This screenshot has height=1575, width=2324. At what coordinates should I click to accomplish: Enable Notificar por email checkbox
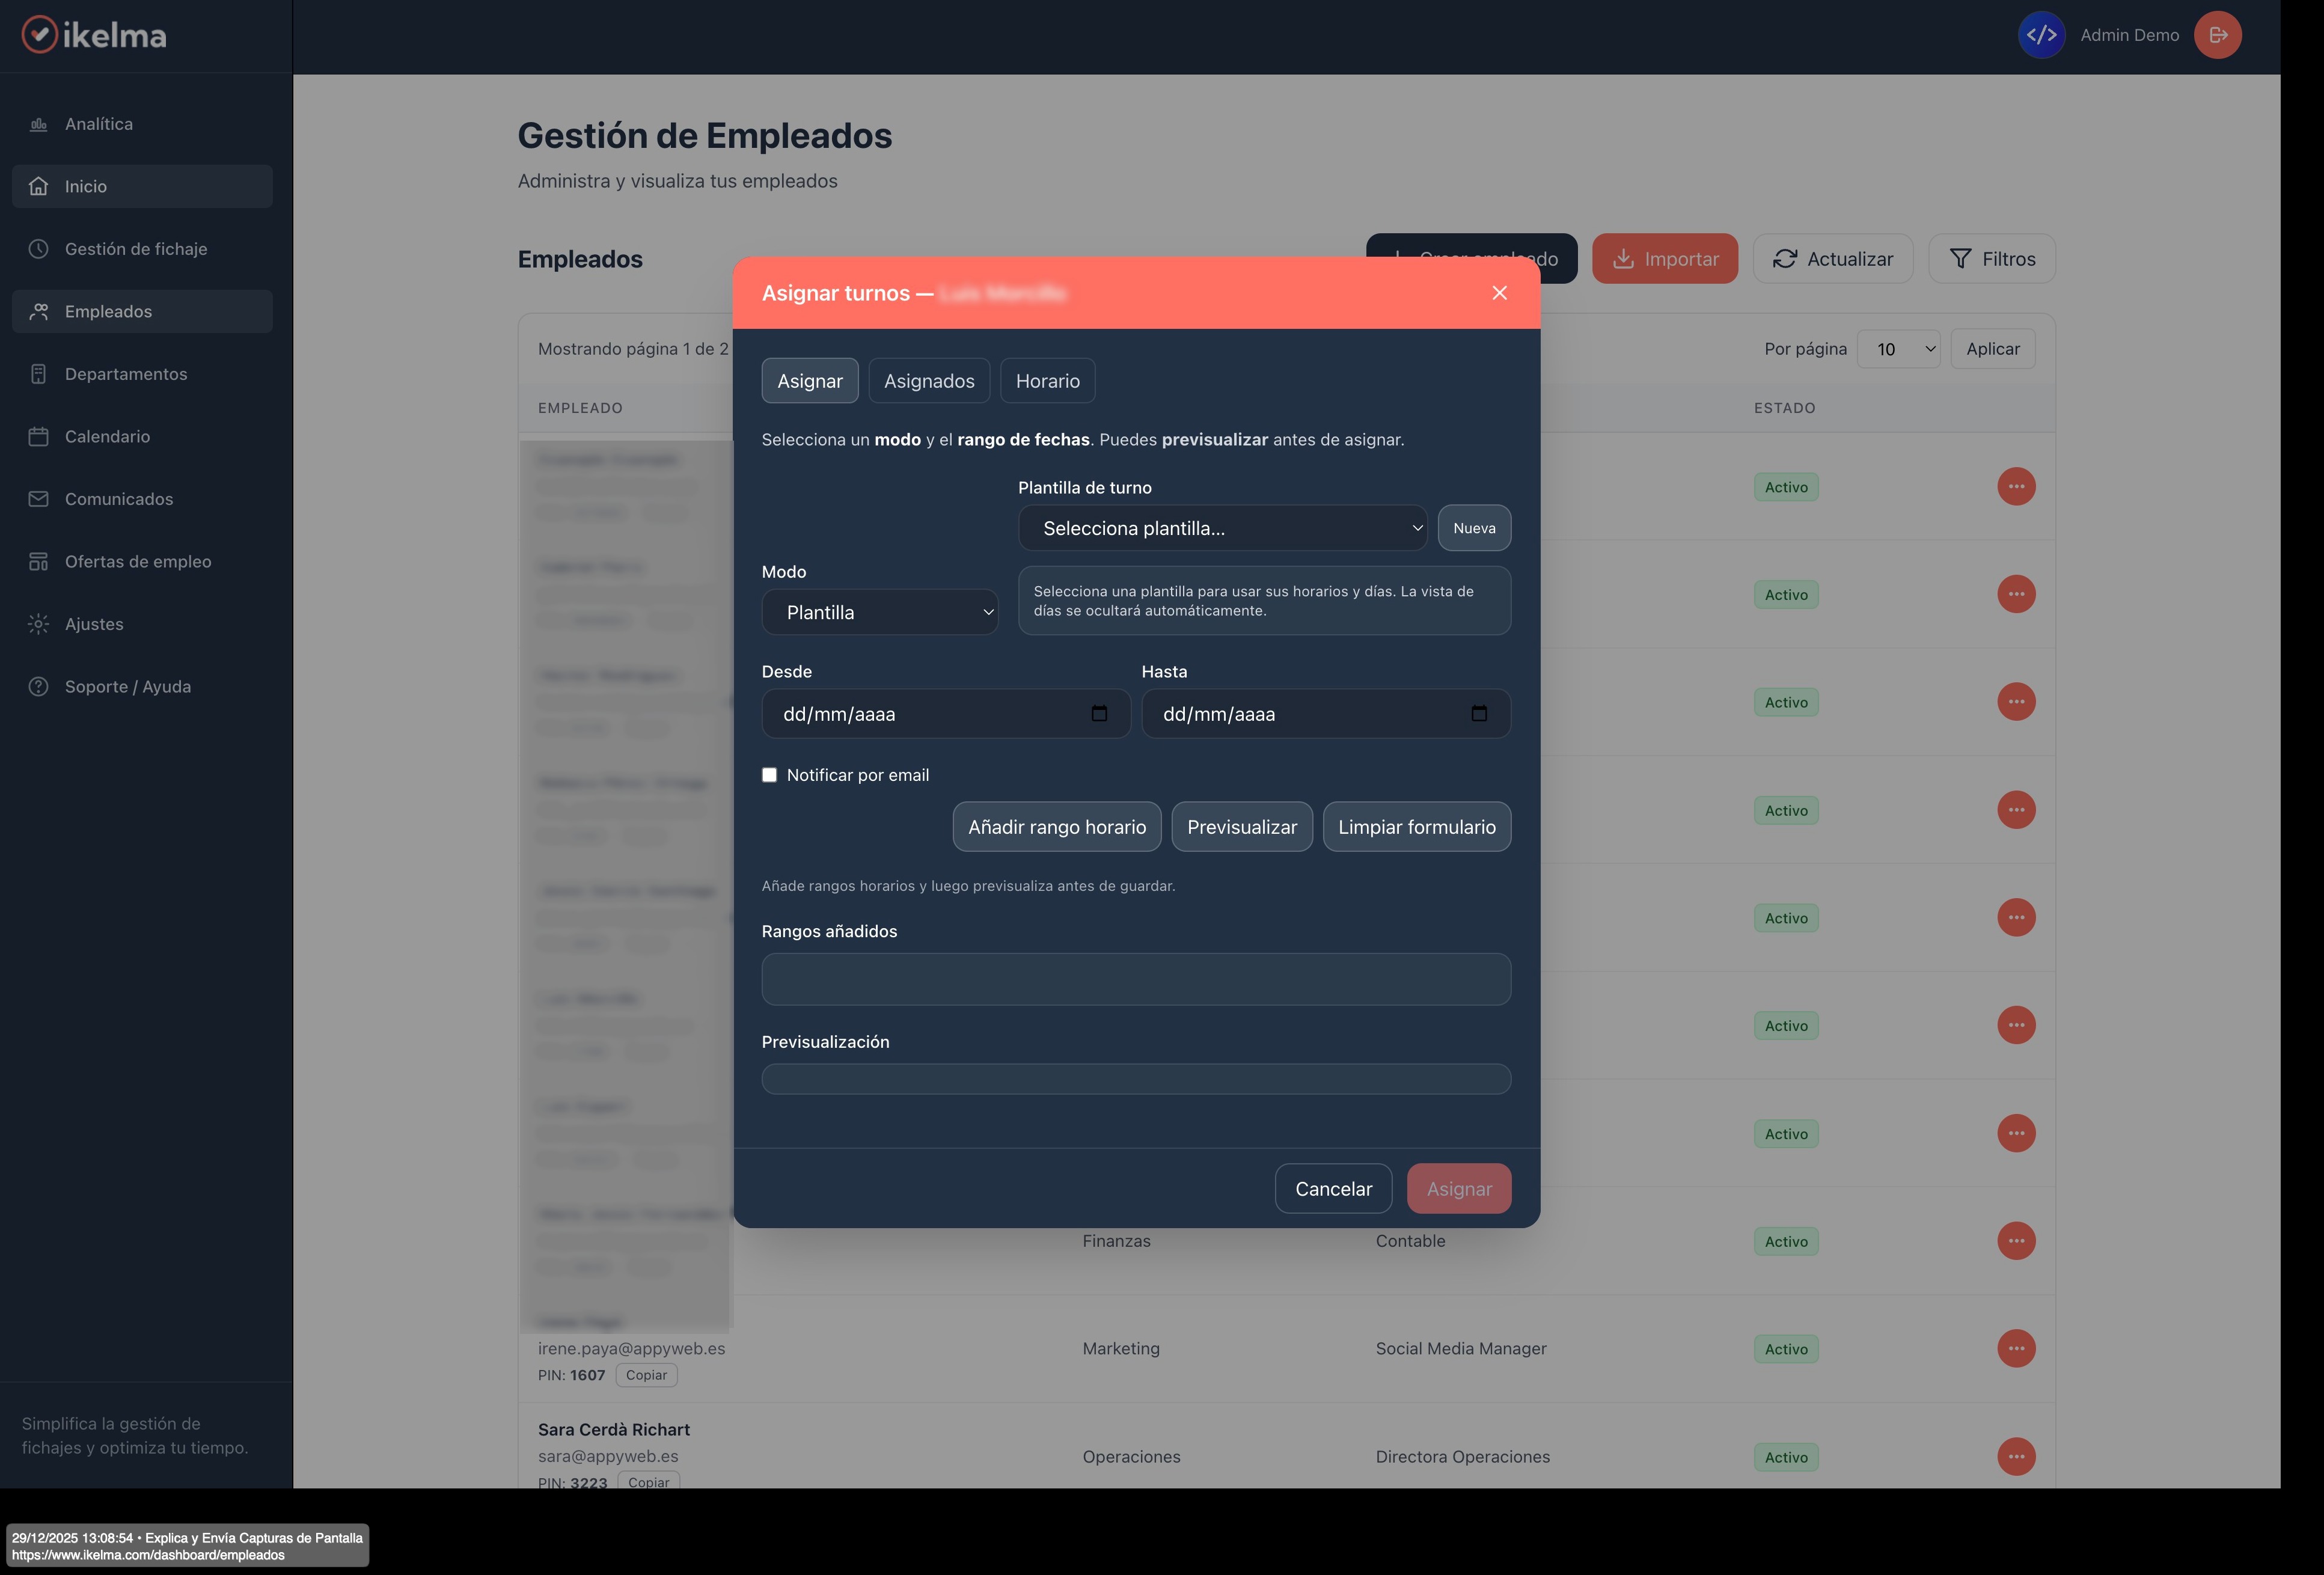(x=769, y=775)
